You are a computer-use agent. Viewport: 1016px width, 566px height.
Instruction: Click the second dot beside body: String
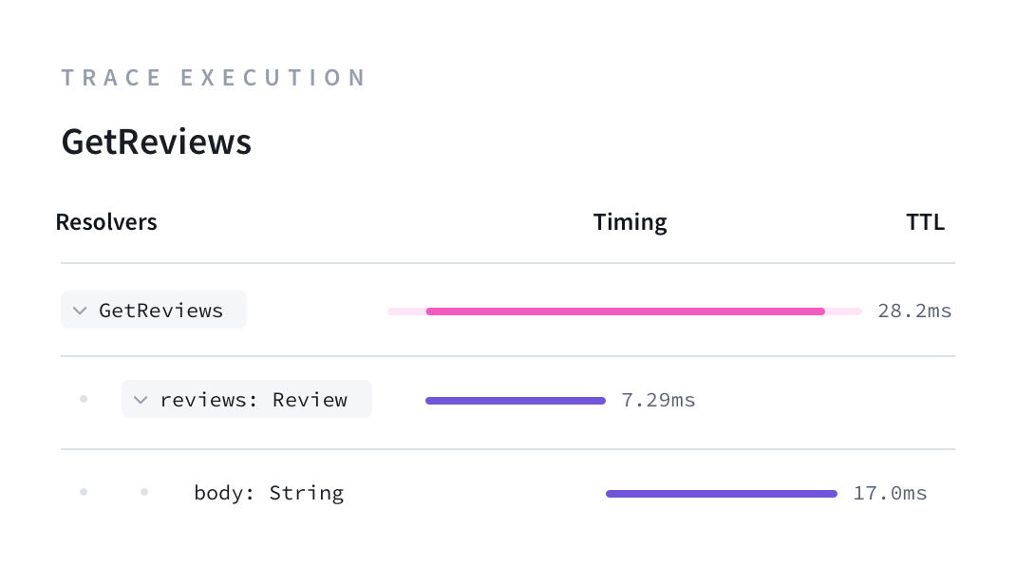(144, 492)
